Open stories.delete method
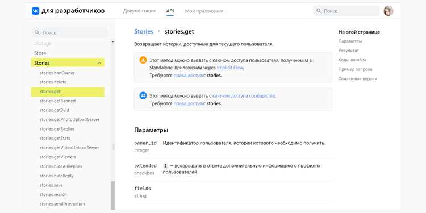This screenshot has height=213, width=426. (x=53, y=82)
